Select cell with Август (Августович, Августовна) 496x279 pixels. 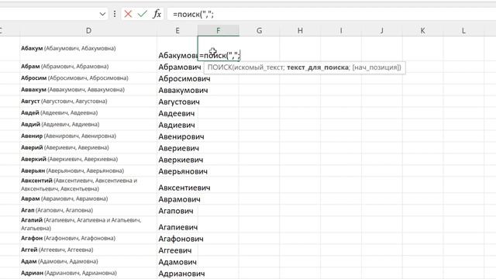pos(88,102)
